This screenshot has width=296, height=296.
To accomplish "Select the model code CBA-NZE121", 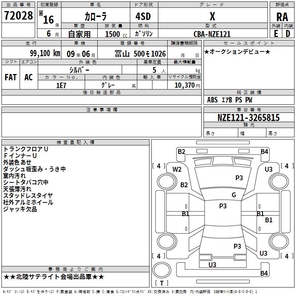I will pos(212,34).
